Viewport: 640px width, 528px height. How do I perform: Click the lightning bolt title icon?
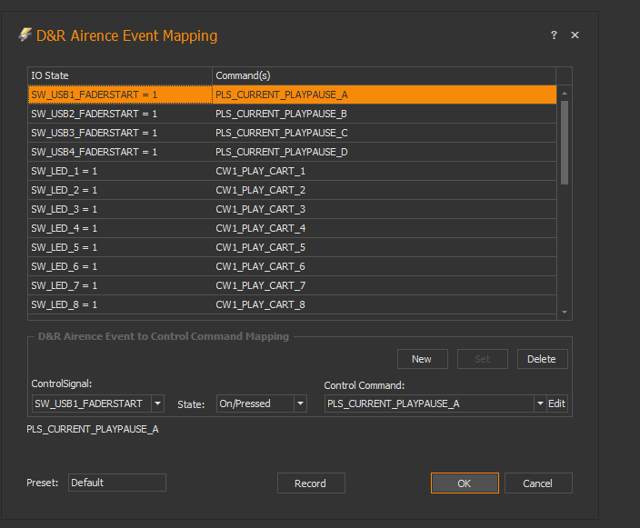[25, 35]
